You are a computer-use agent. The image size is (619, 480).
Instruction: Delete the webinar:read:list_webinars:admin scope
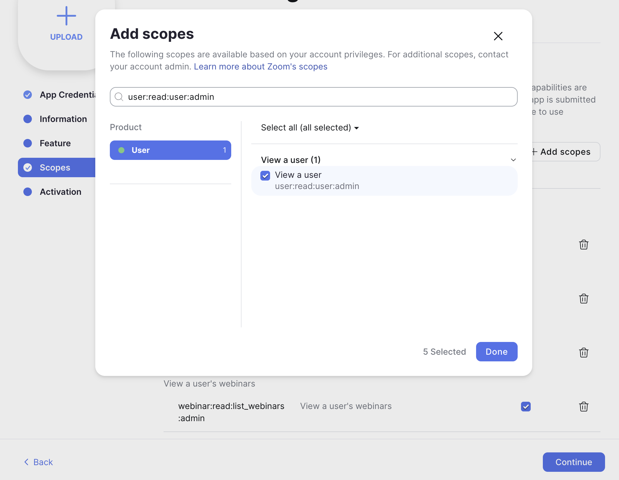click(583, 407)
